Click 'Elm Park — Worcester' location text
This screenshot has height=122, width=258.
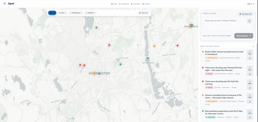click(x=222, y=88)
